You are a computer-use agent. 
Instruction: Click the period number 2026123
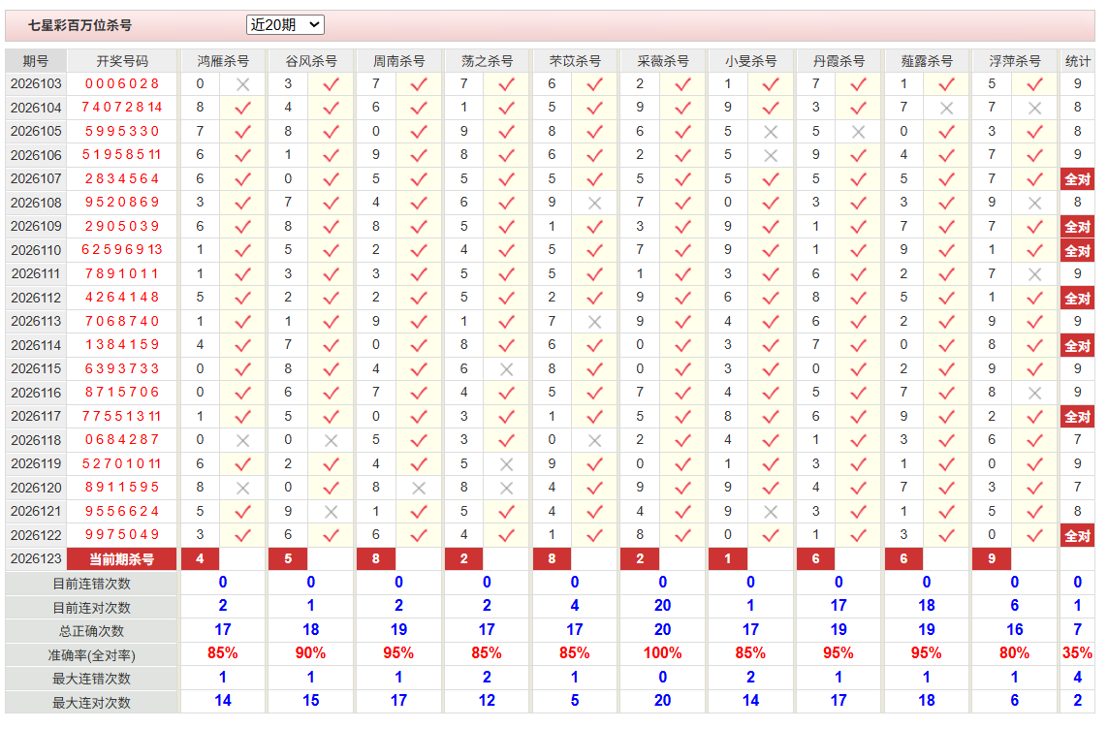pos(36,558)
